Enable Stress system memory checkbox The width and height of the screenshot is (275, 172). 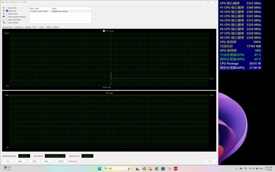[x=7, y=17]
